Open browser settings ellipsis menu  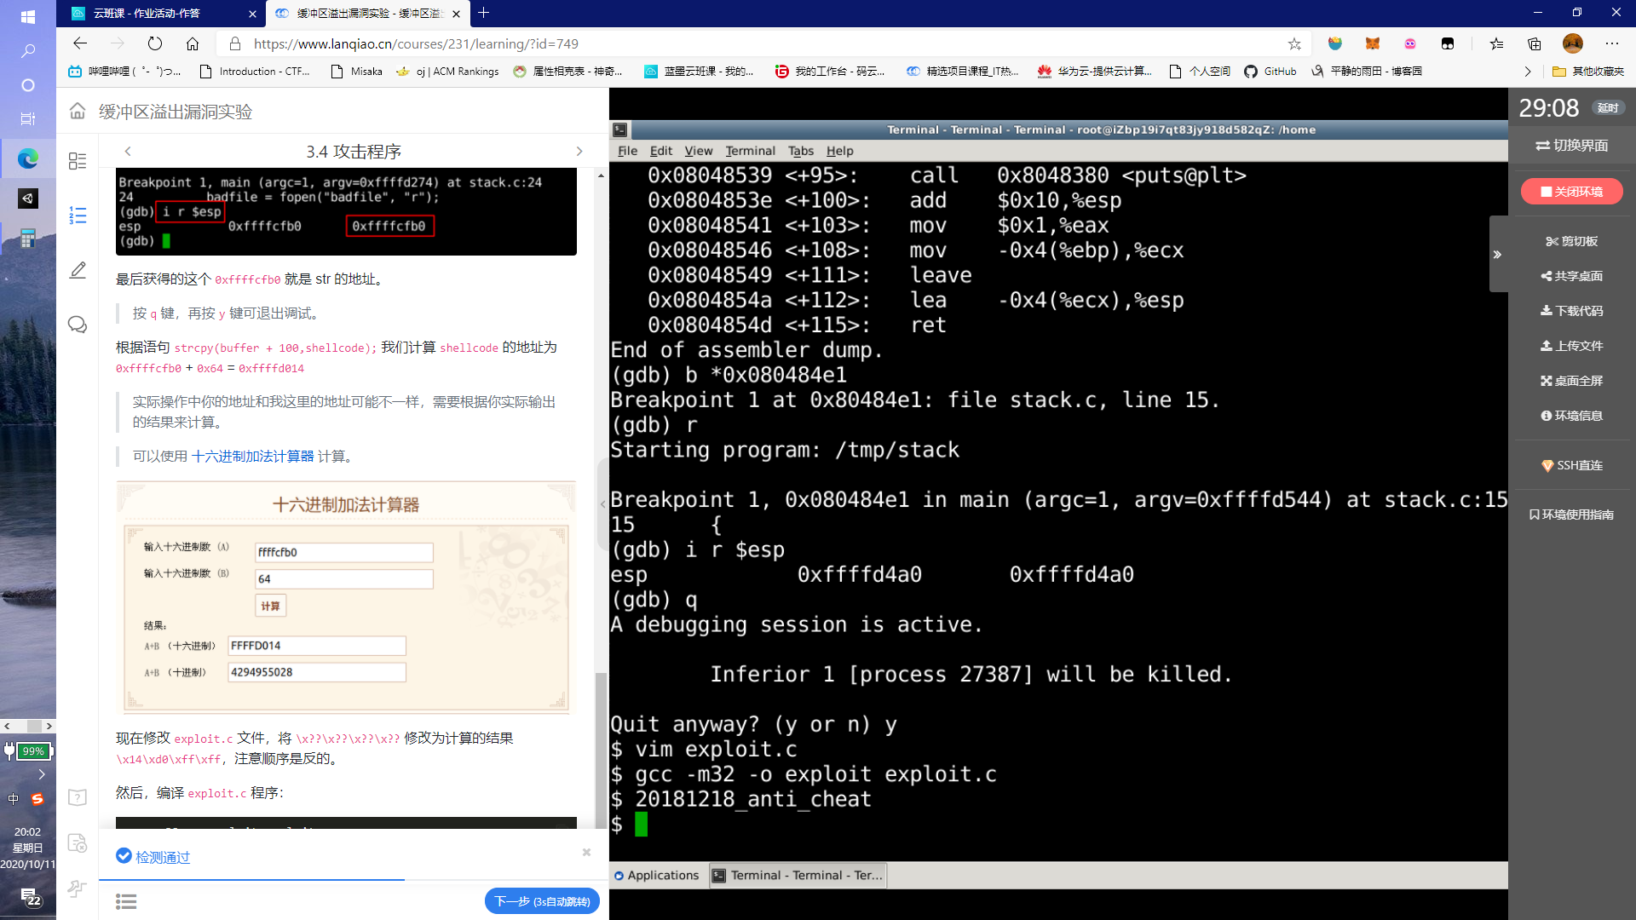click(1611, 43)
